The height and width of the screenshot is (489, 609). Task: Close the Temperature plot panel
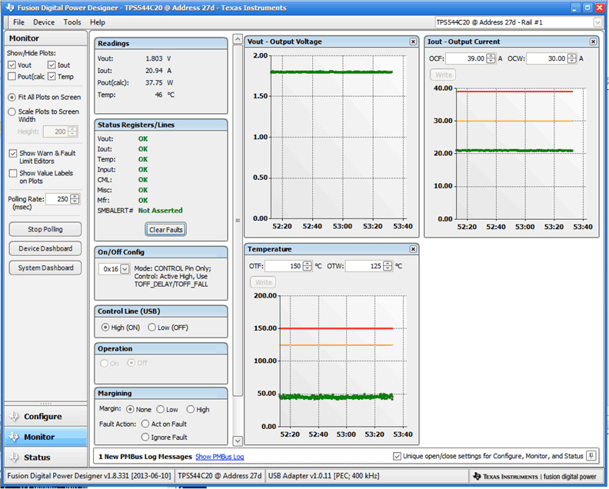413,249
